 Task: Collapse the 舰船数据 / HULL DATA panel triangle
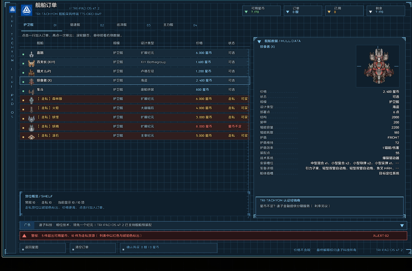pos(259,41)
